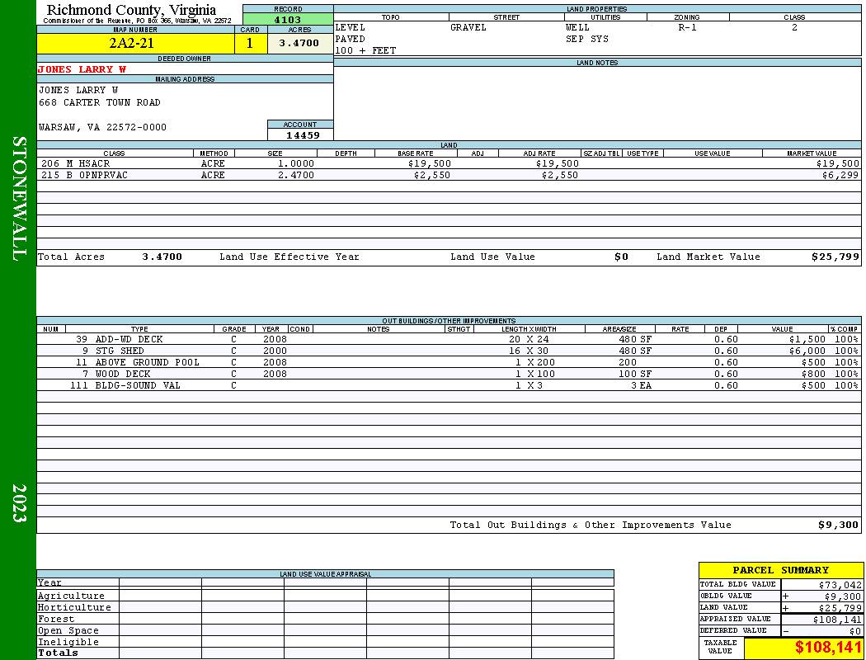Click the record number 4103
Viewport: 866px width, 660px height.
click(288, 19)
